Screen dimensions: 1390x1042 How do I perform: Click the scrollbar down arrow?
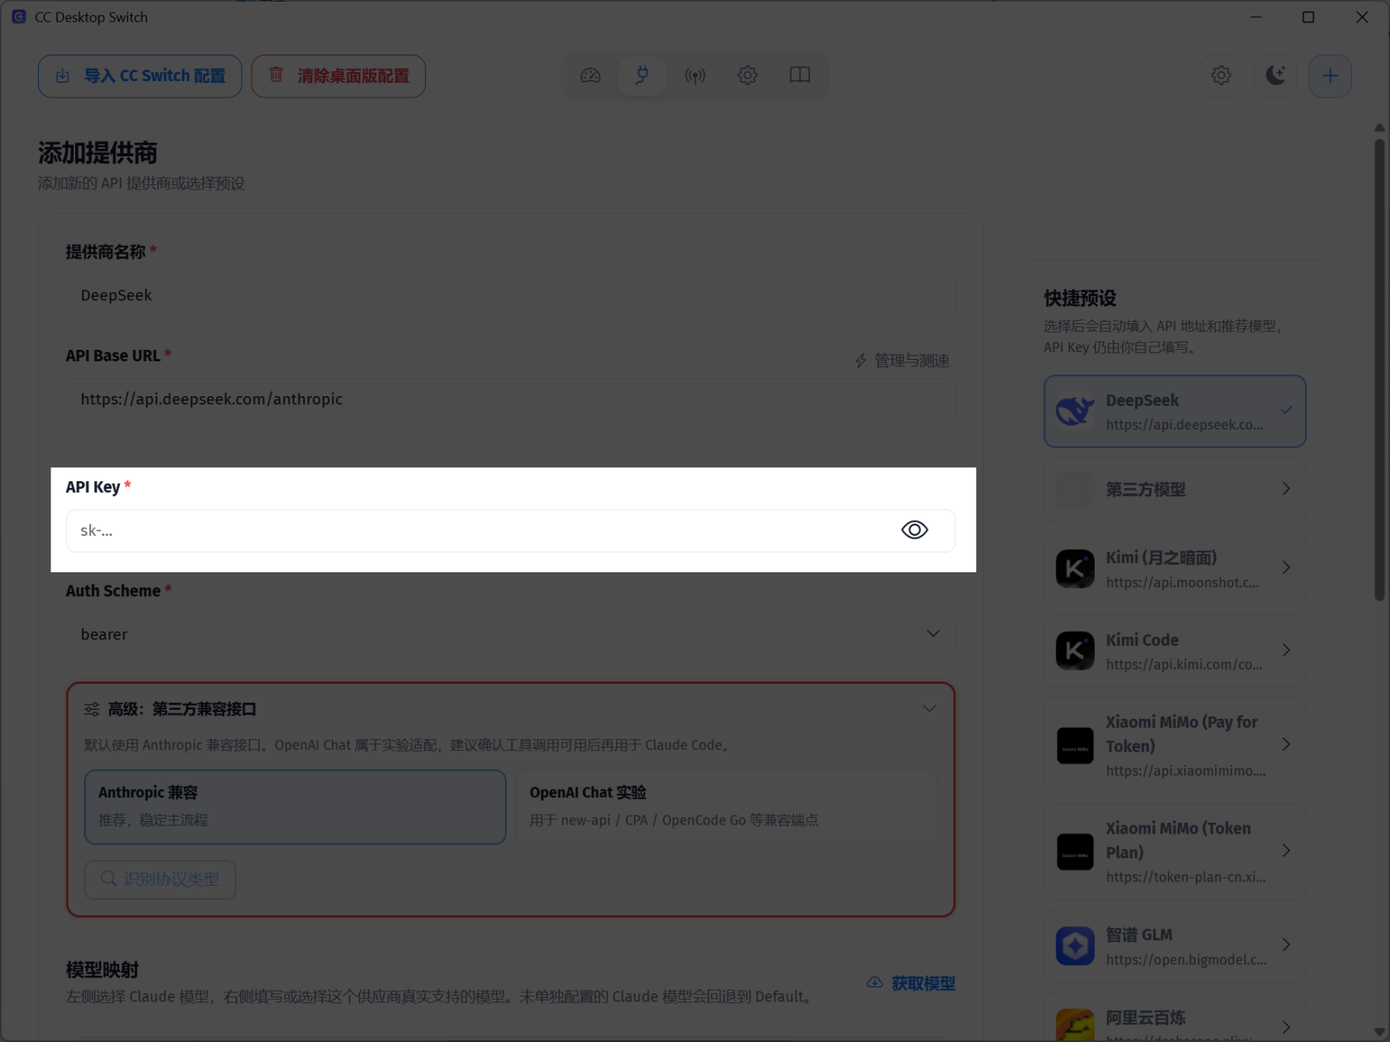pyautogui.click(x=1379, y=1031)
